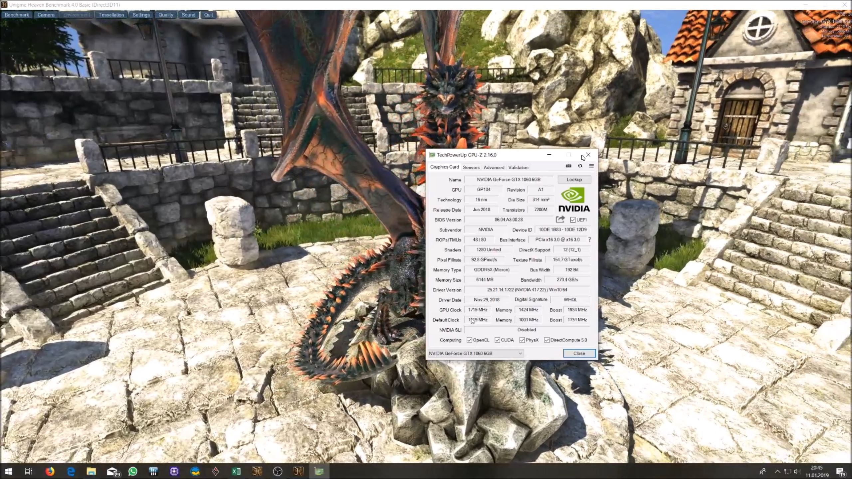852x479 pixels.
Task: Click the question mark beside Bus Interface
Action: click(589, 239)
